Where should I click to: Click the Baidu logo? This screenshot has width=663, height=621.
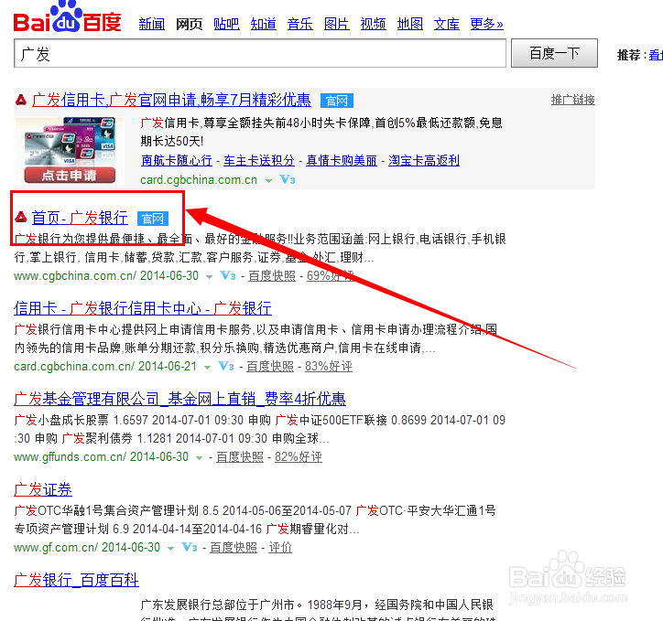point(67,16)
